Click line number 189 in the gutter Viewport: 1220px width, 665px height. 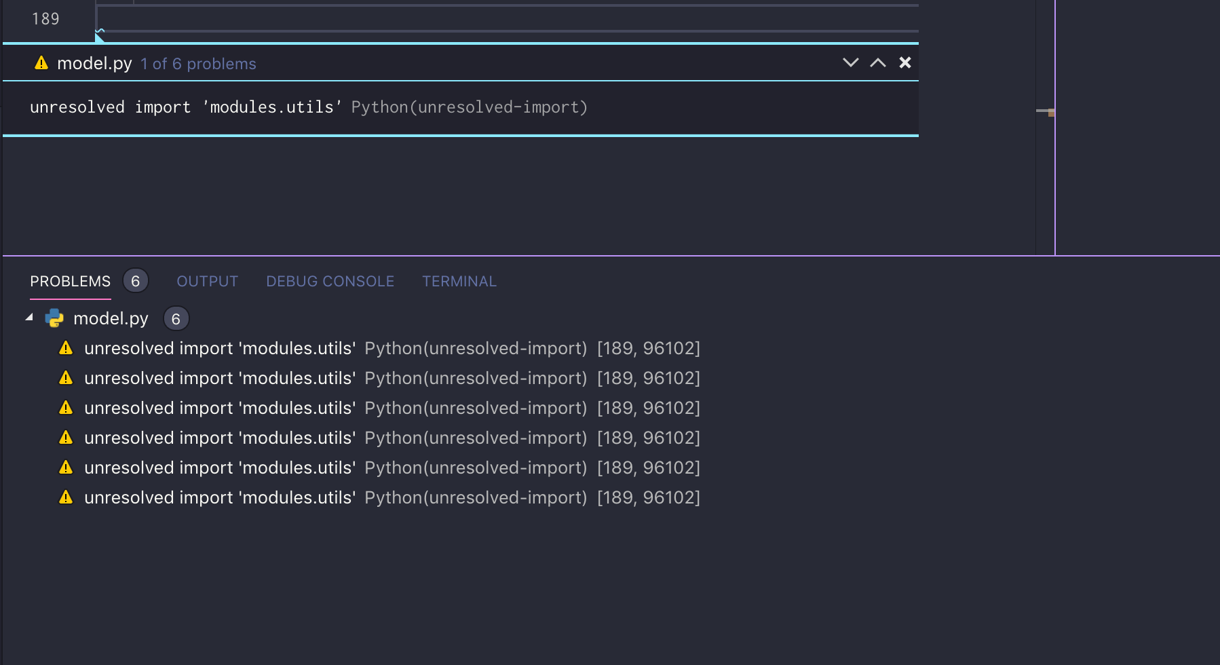(x=45, y=18)
